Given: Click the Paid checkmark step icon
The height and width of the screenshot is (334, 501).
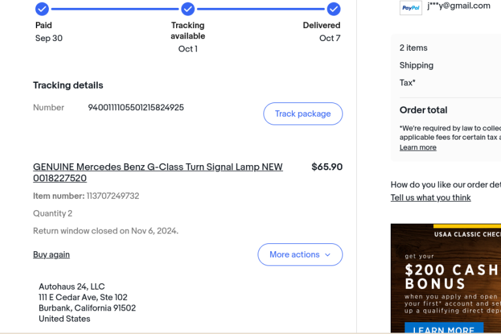Looking at the screenshot, I should pyautogui.click(x=42, y=9).
